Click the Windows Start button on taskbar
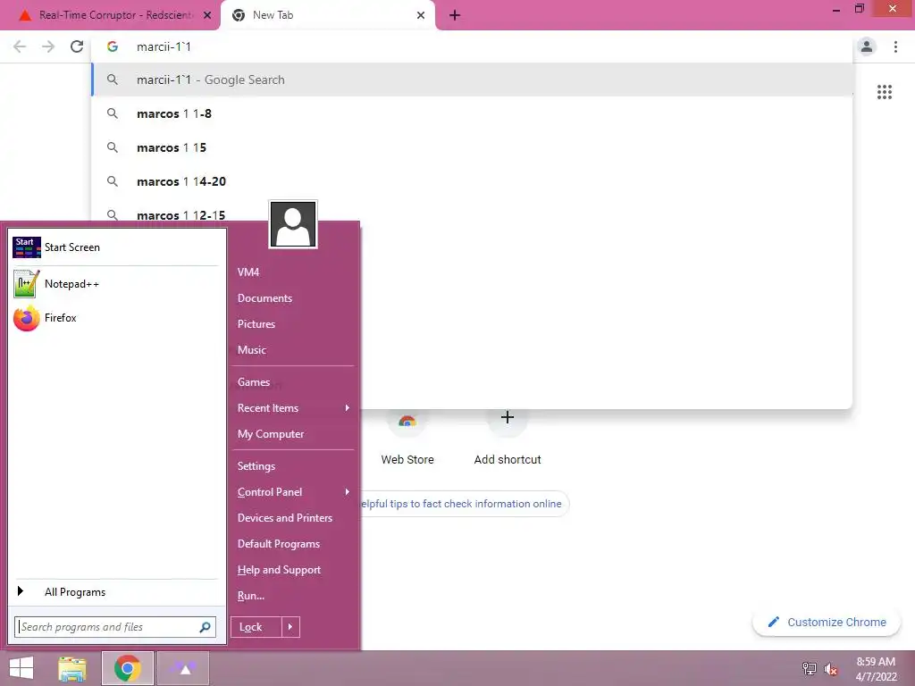Screen dimensions: 915x686 pyautogui.click(x=21, y=668)
